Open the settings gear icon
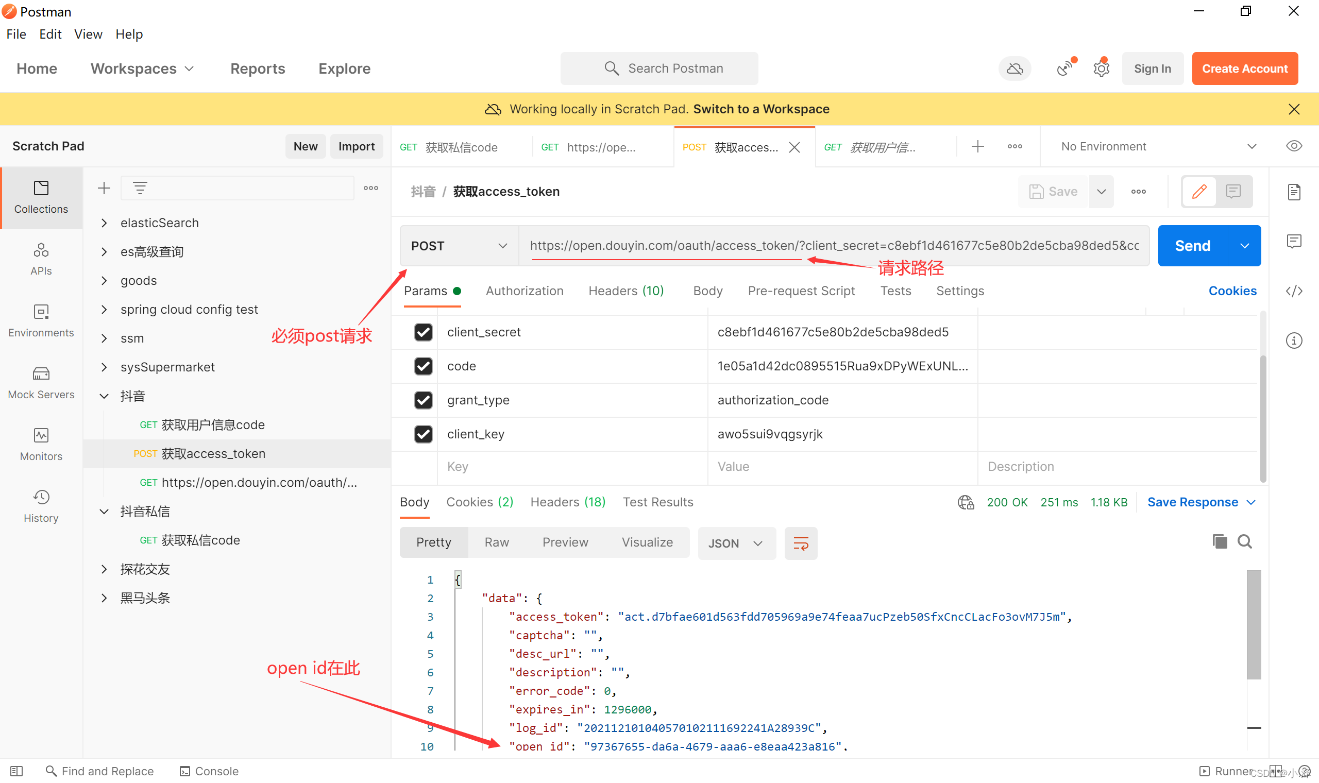 pyautogui.click(x=1101, y=69)
